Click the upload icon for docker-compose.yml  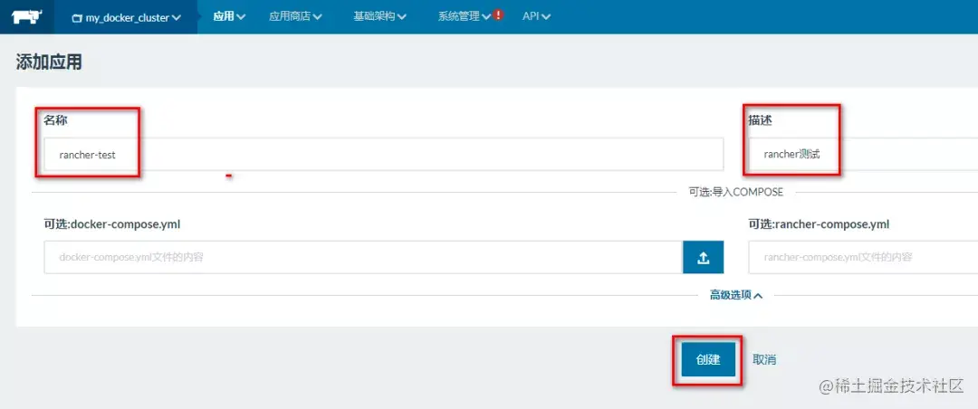703,257
